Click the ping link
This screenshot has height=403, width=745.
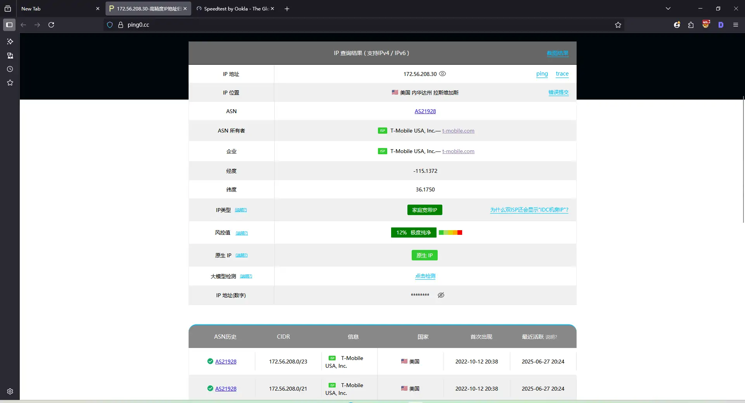point(542,74)
